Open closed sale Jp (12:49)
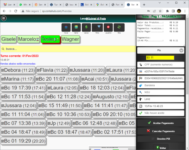 (59, 123)
